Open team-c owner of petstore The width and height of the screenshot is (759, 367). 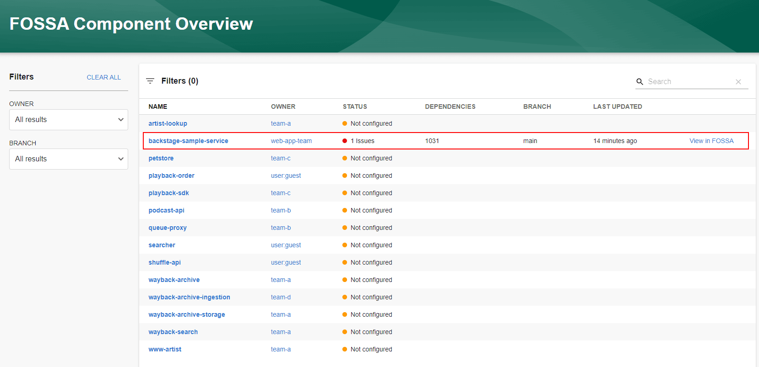click(281, 158)
